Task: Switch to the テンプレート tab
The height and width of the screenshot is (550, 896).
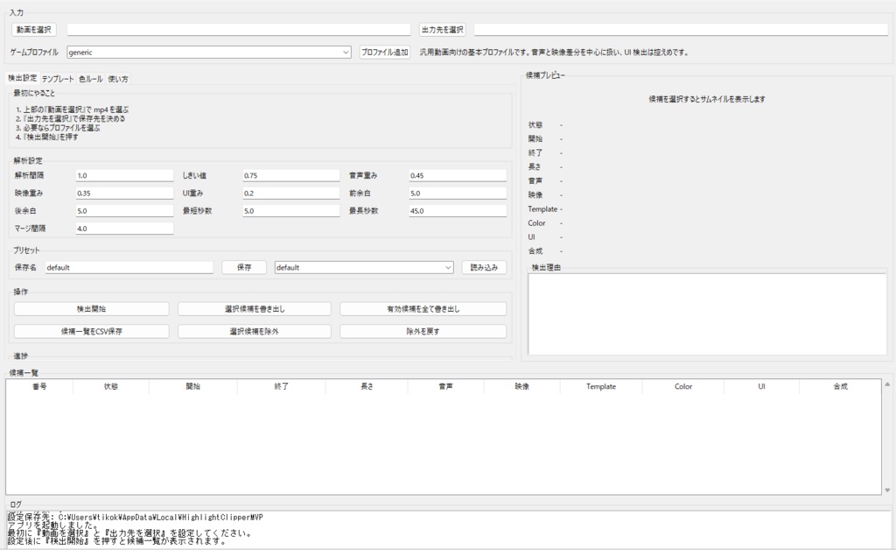Action: 58,79
